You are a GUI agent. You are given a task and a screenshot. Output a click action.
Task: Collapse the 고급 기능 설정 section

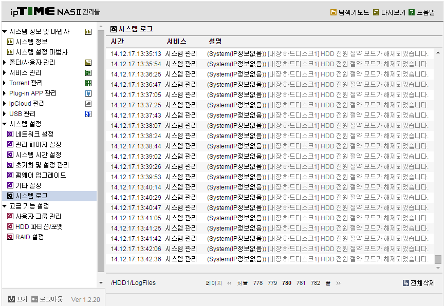coord(4,206)
